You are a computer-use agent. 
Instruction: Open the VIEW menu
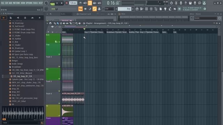[23, 3]
